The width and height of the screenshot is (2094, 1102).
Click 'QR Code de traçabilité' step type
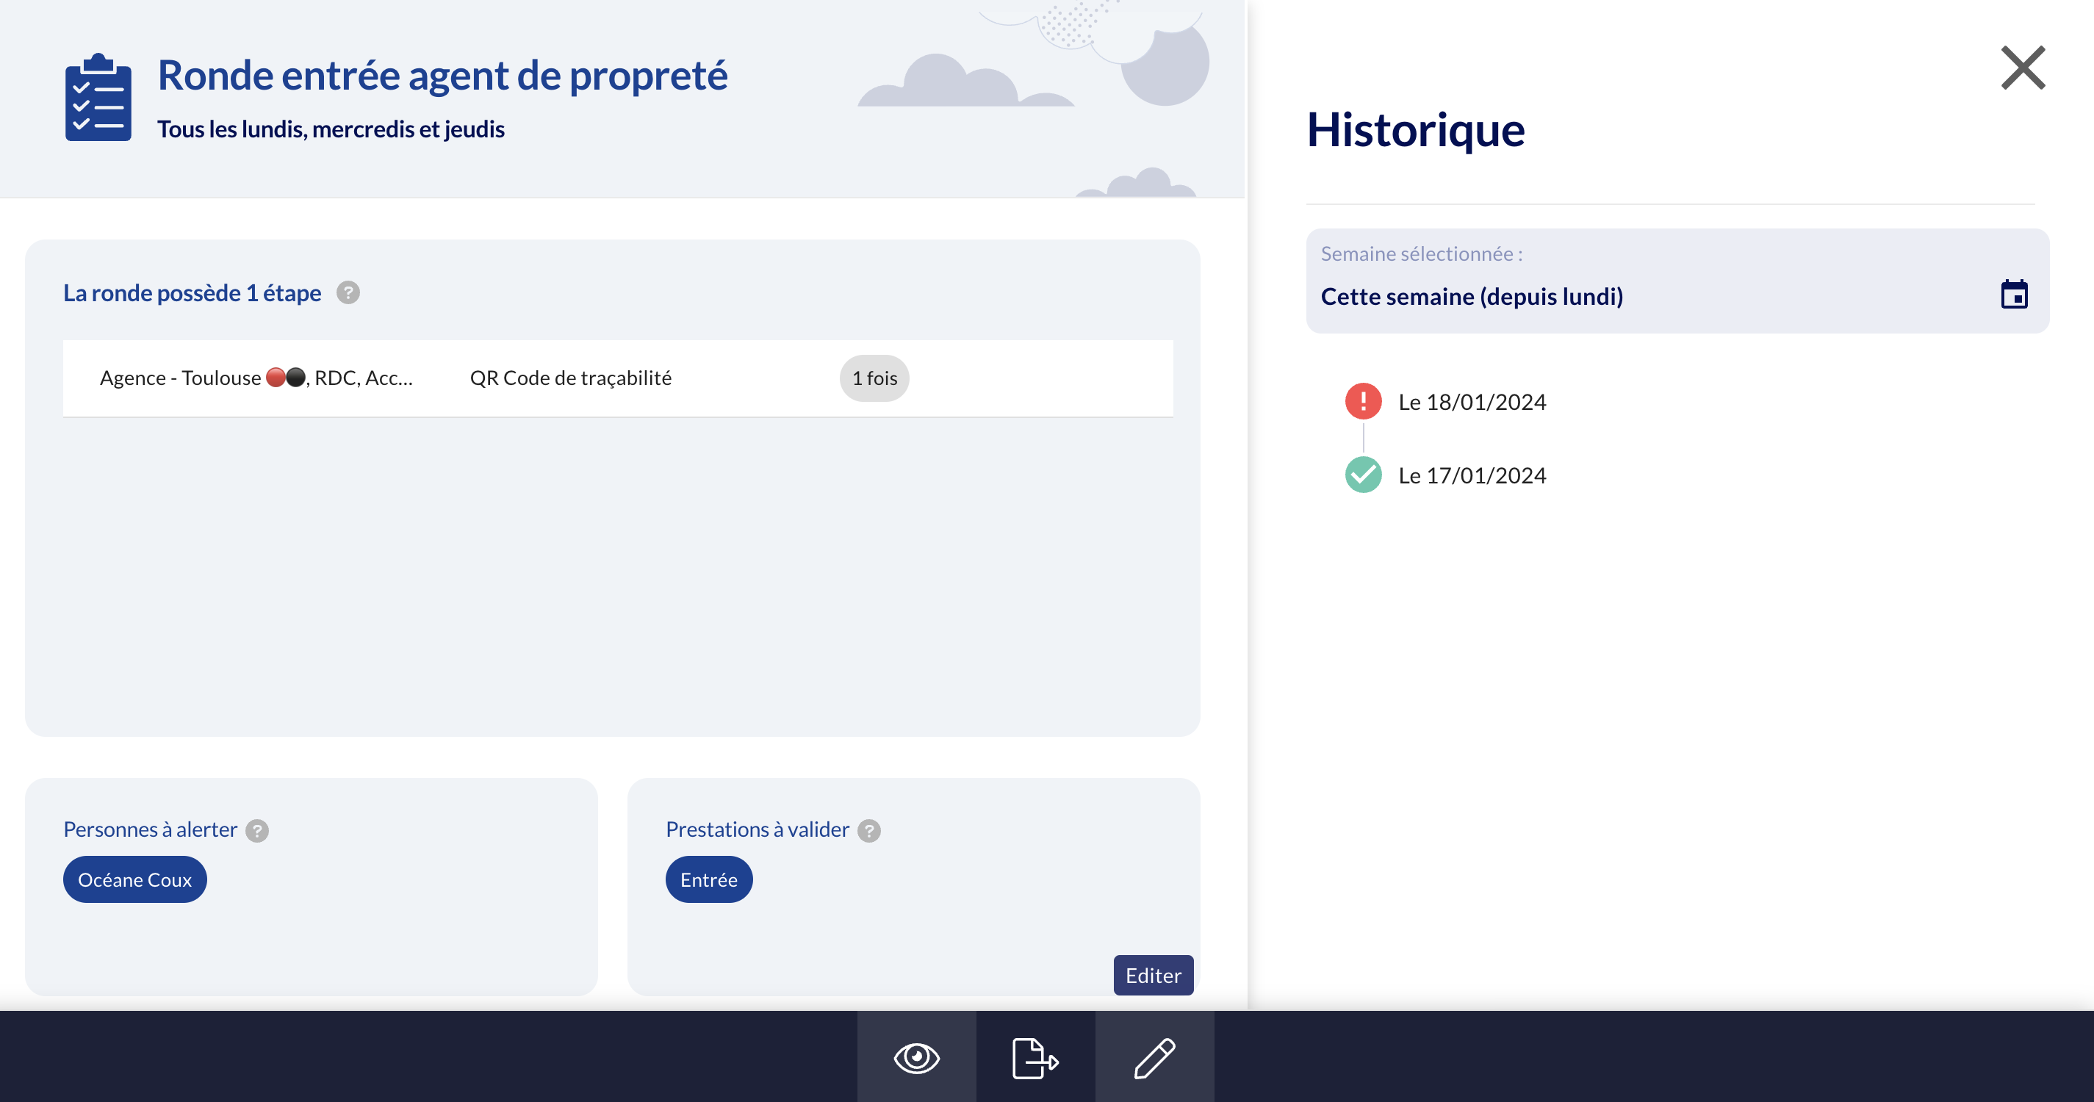pyautogui.click(x=570, y=378)
